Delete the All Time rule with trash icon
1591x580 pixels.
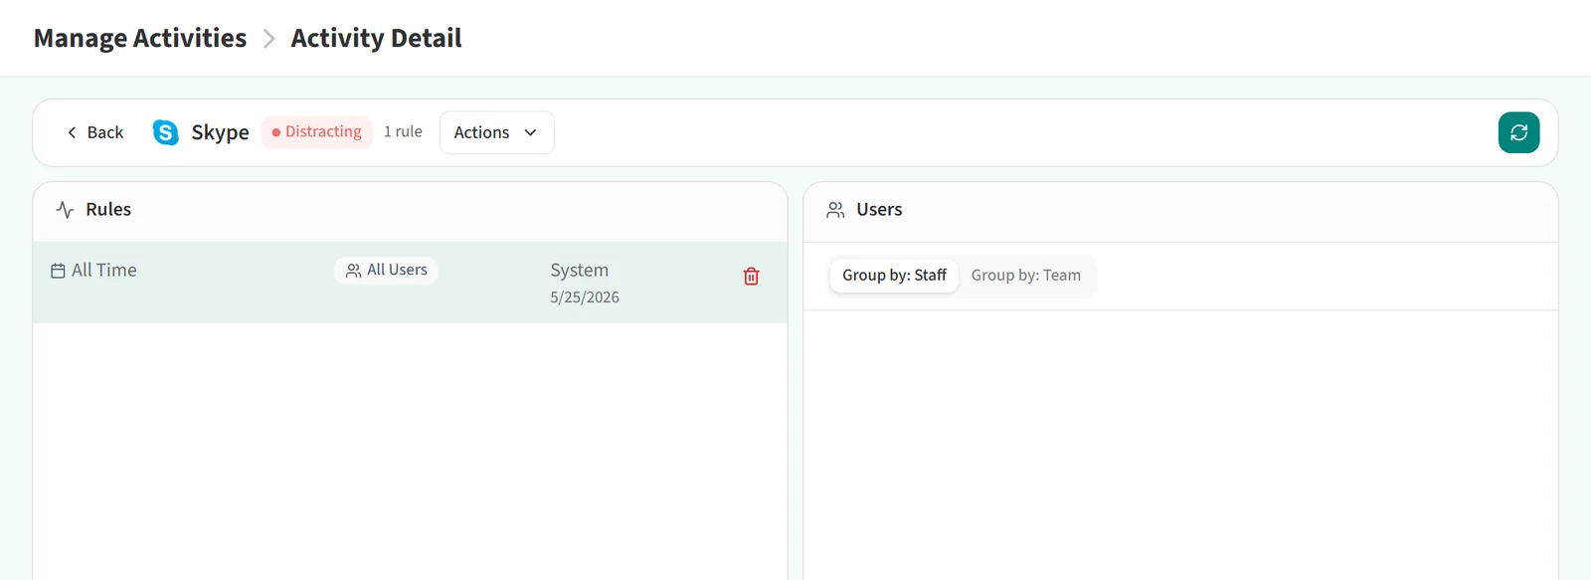tap(752, 277)
